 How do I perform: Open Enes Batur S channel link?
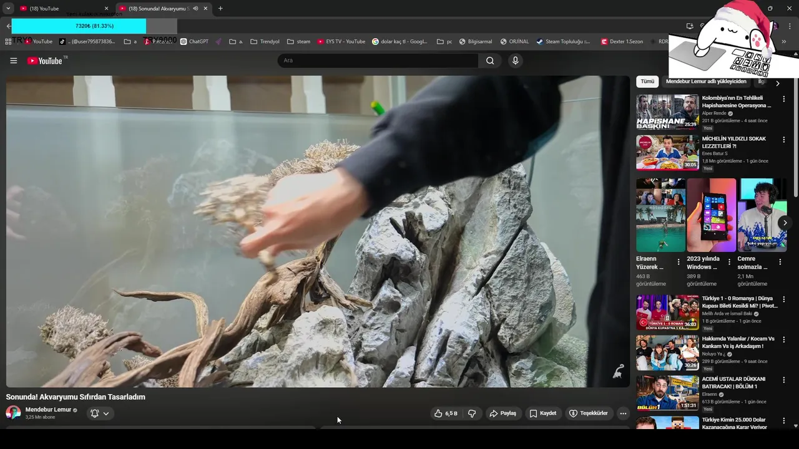point(715,153)
